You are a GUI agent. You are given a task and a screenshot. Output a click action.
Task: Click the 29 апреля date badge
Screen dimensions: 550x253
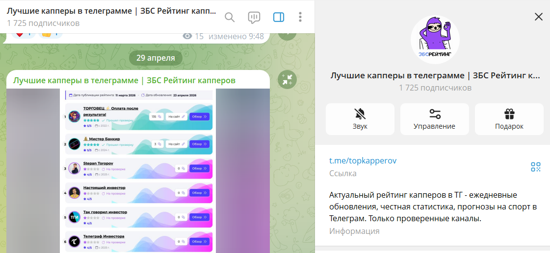(x=156, y=58)
